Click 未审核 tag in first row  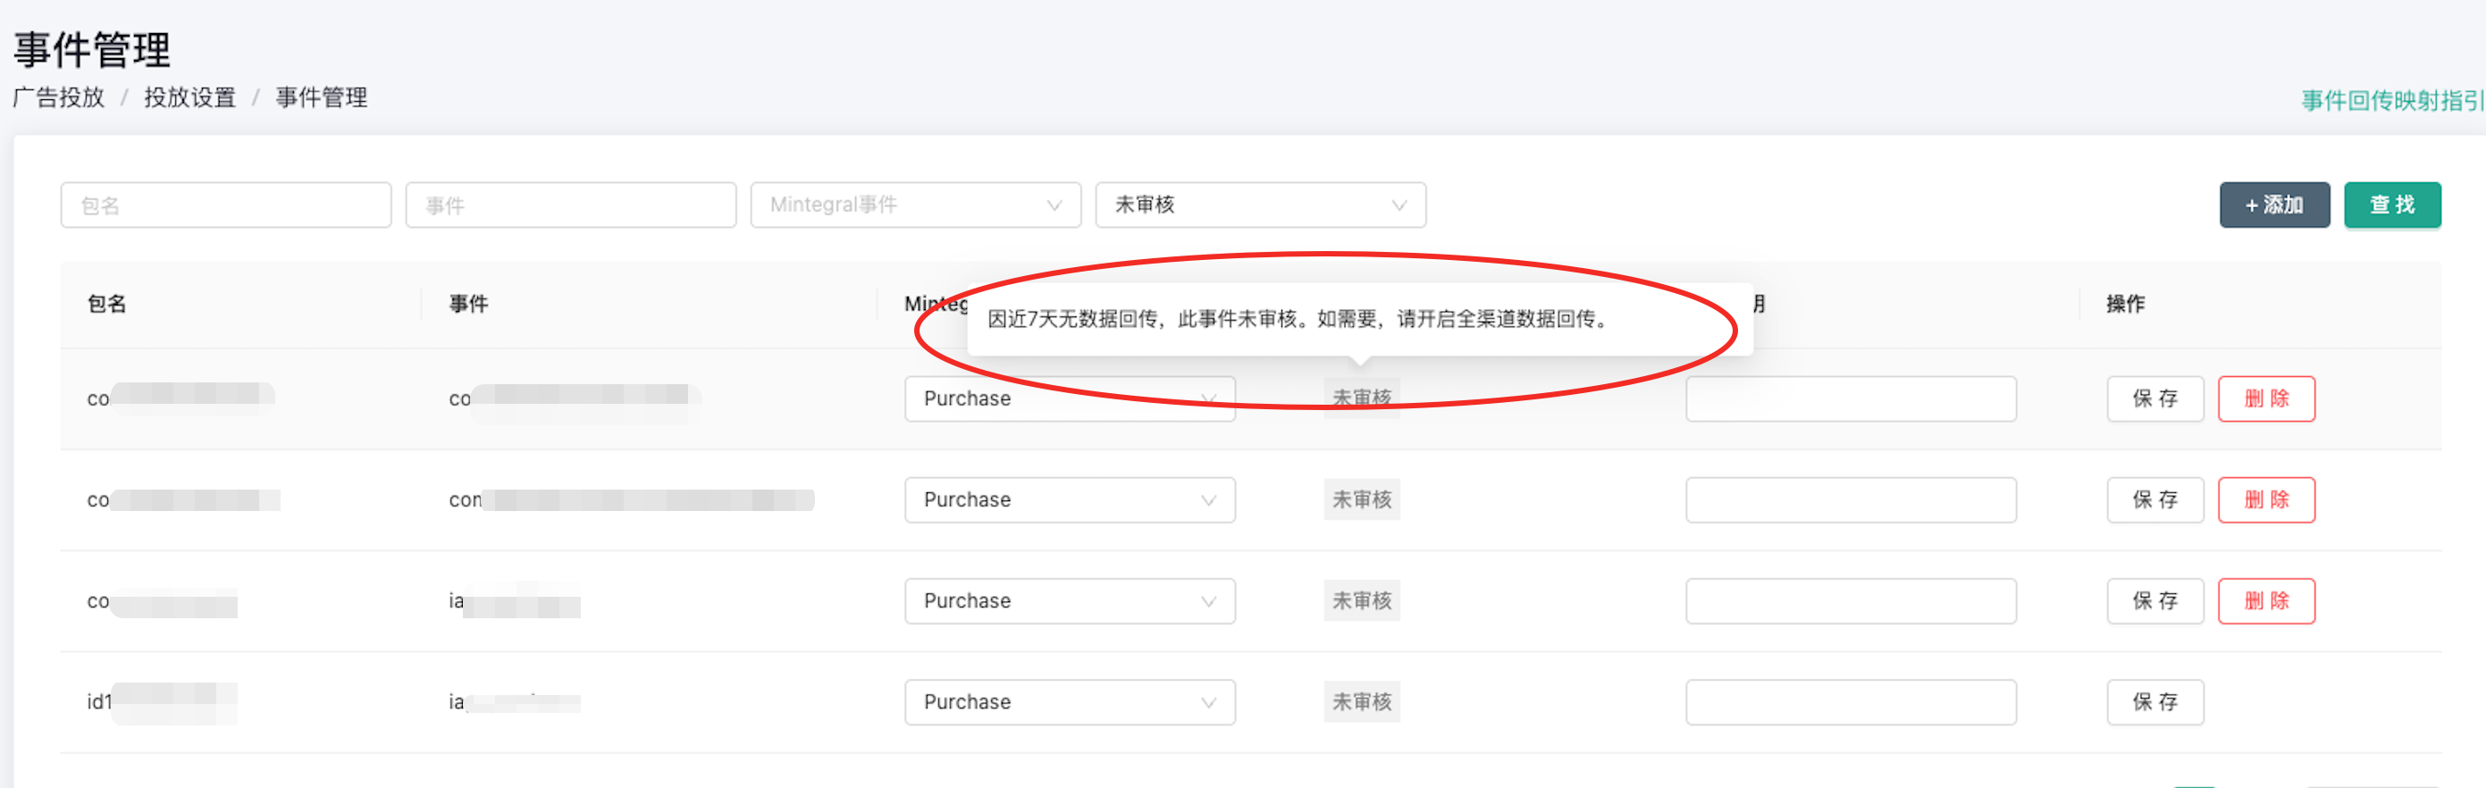(1362, 398)
